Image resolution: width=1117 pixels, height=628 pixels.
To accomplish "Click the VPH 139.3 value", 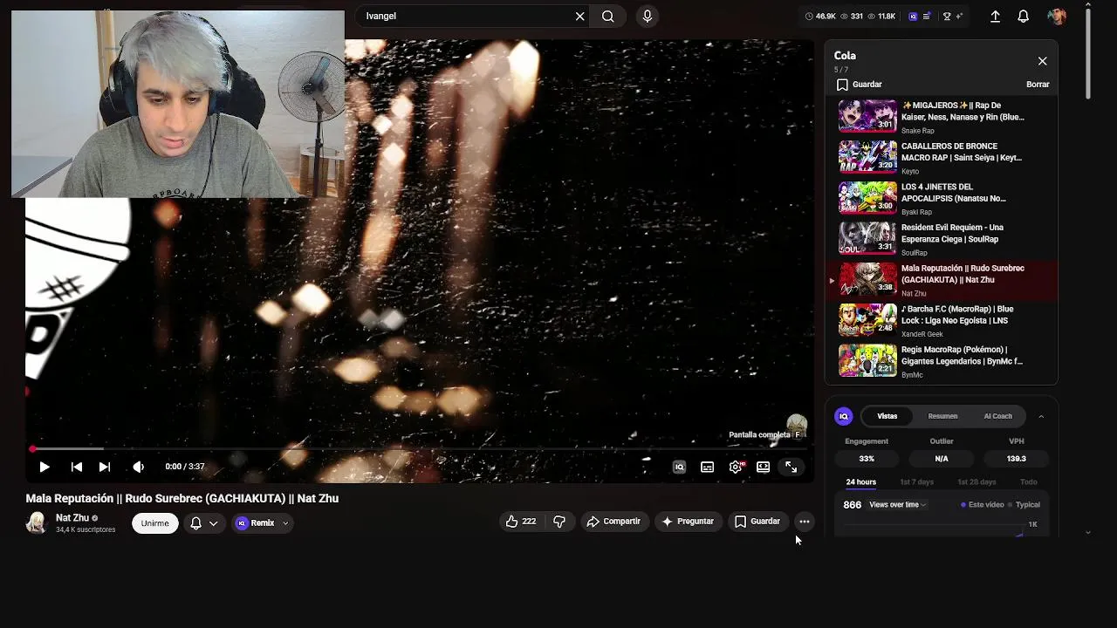I will 1017,459.
